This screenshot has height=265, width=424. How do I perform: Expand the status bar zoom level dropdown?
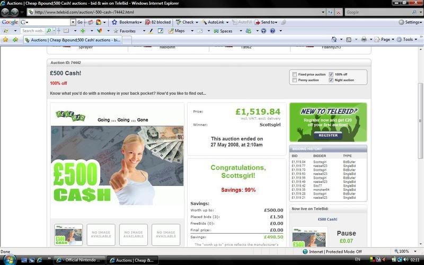416,251
